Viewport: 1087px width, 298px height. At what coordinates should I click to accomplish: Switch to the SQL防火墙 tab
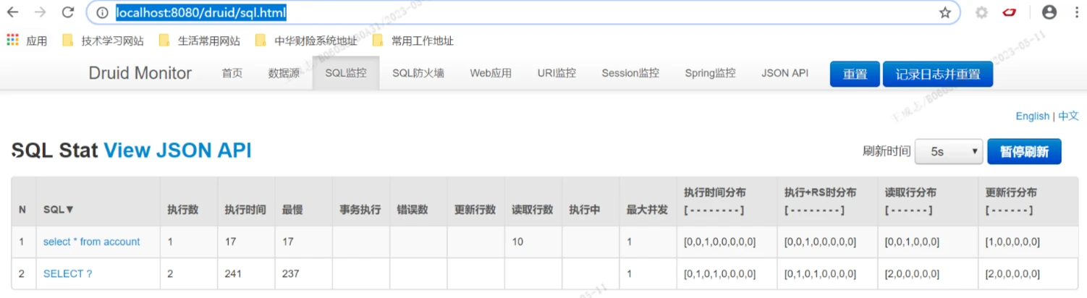click(x=418, y=73)
